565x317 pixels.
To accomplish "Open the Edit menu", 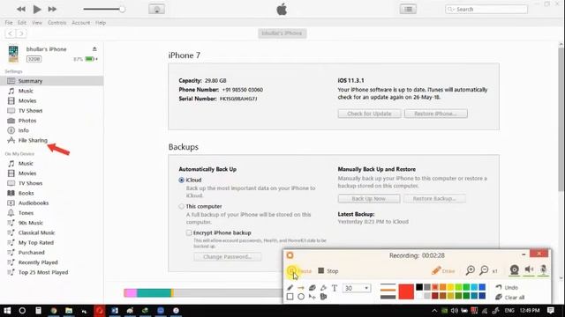I will [22, 23].
